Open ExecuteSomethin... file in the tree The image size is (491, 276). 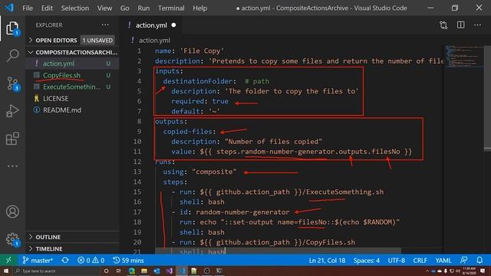pos(72,87)
